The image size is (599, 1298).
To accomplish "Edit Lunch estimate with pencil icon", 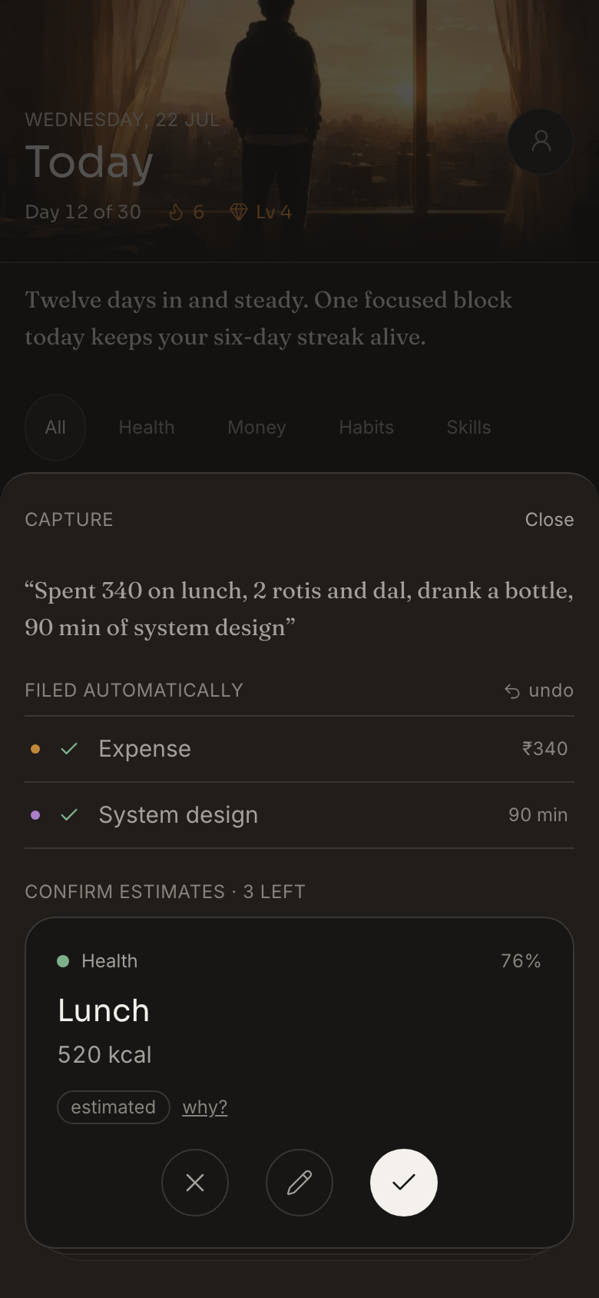I will 299,1183.
